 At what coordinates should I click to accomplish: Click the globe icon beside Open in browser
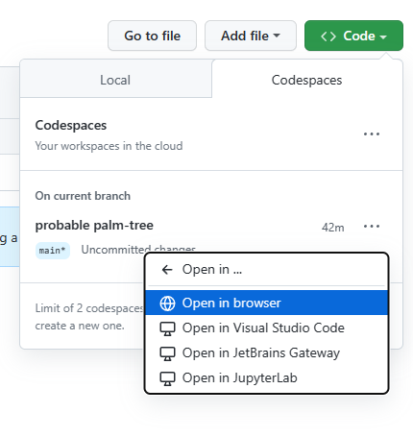point(167,303)
